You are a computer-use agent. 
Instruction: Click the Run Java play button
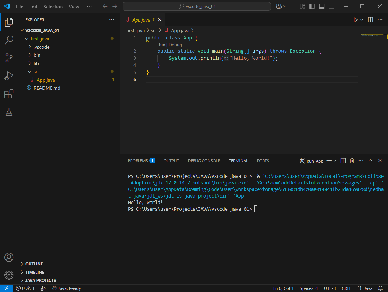pyautogui.click(x=355, y=20)
